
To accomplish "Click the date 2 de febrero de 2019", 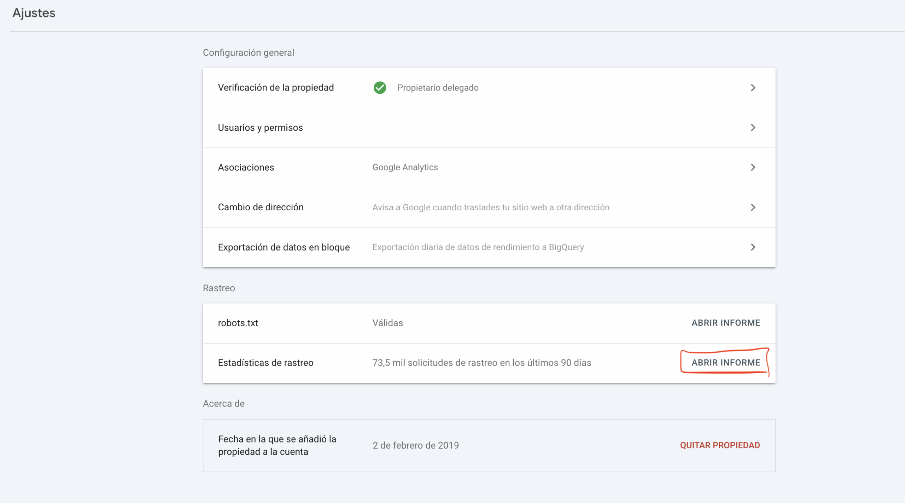I will [416, 445].
